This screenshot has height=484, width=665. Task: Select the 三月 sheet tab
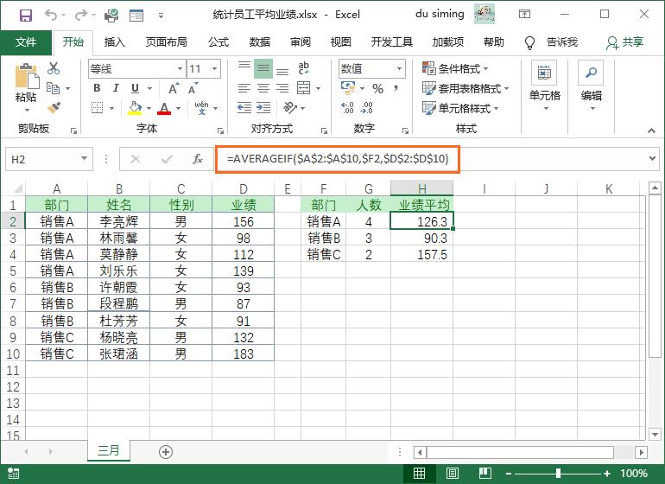tap(109, 450)
